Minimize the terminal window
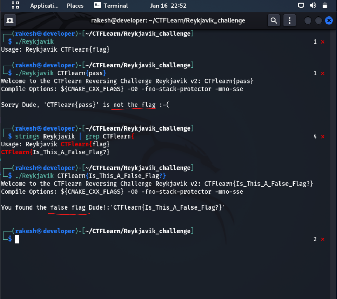Image resolution: width=337 pixels, height=299 pixels. (x=308, y=20)
